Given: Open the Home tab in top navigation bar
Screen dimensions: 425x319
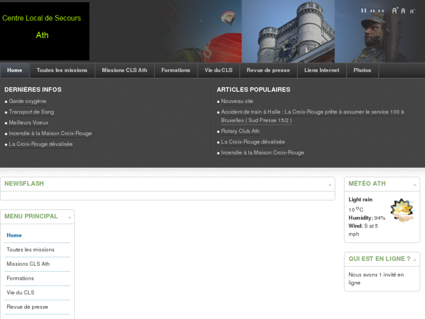Looking at the screenshot, I should click(15, 70).
